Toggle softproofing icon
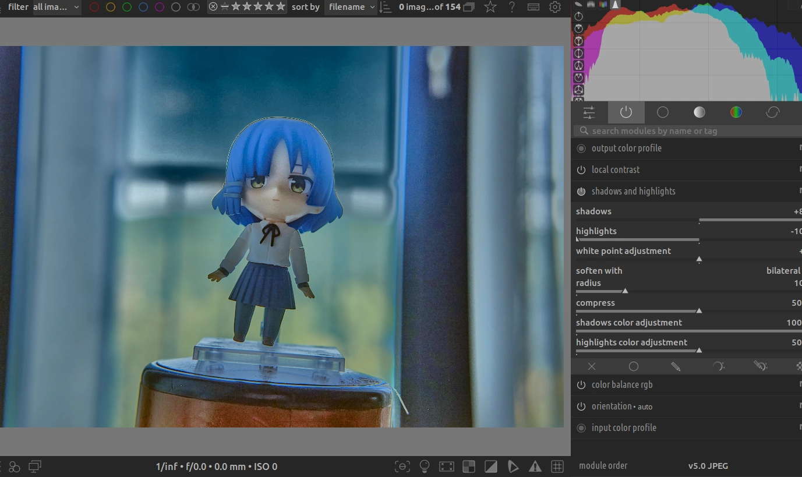Image resolution: width=802 pixels, height=477 pixels. (513, 467)
